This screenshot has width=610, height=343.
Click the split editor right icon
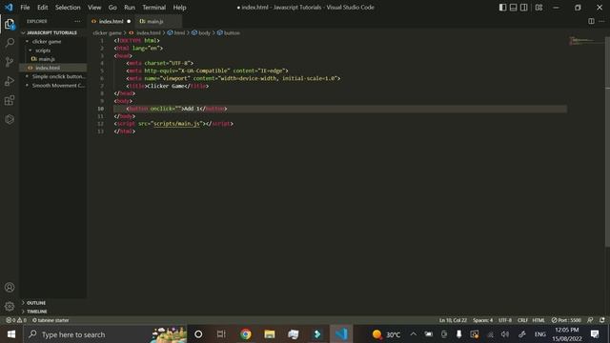(x=591, y=21)
